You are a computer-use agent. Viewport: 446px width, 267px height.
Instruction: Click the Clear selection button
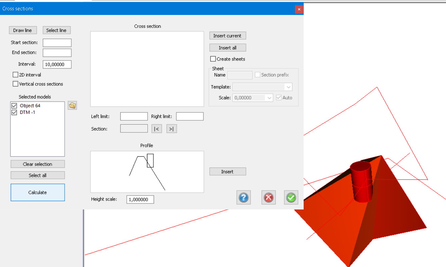38,164
